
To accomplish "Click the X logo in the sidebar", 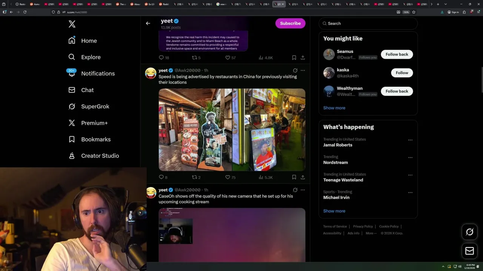I will 72,24.
